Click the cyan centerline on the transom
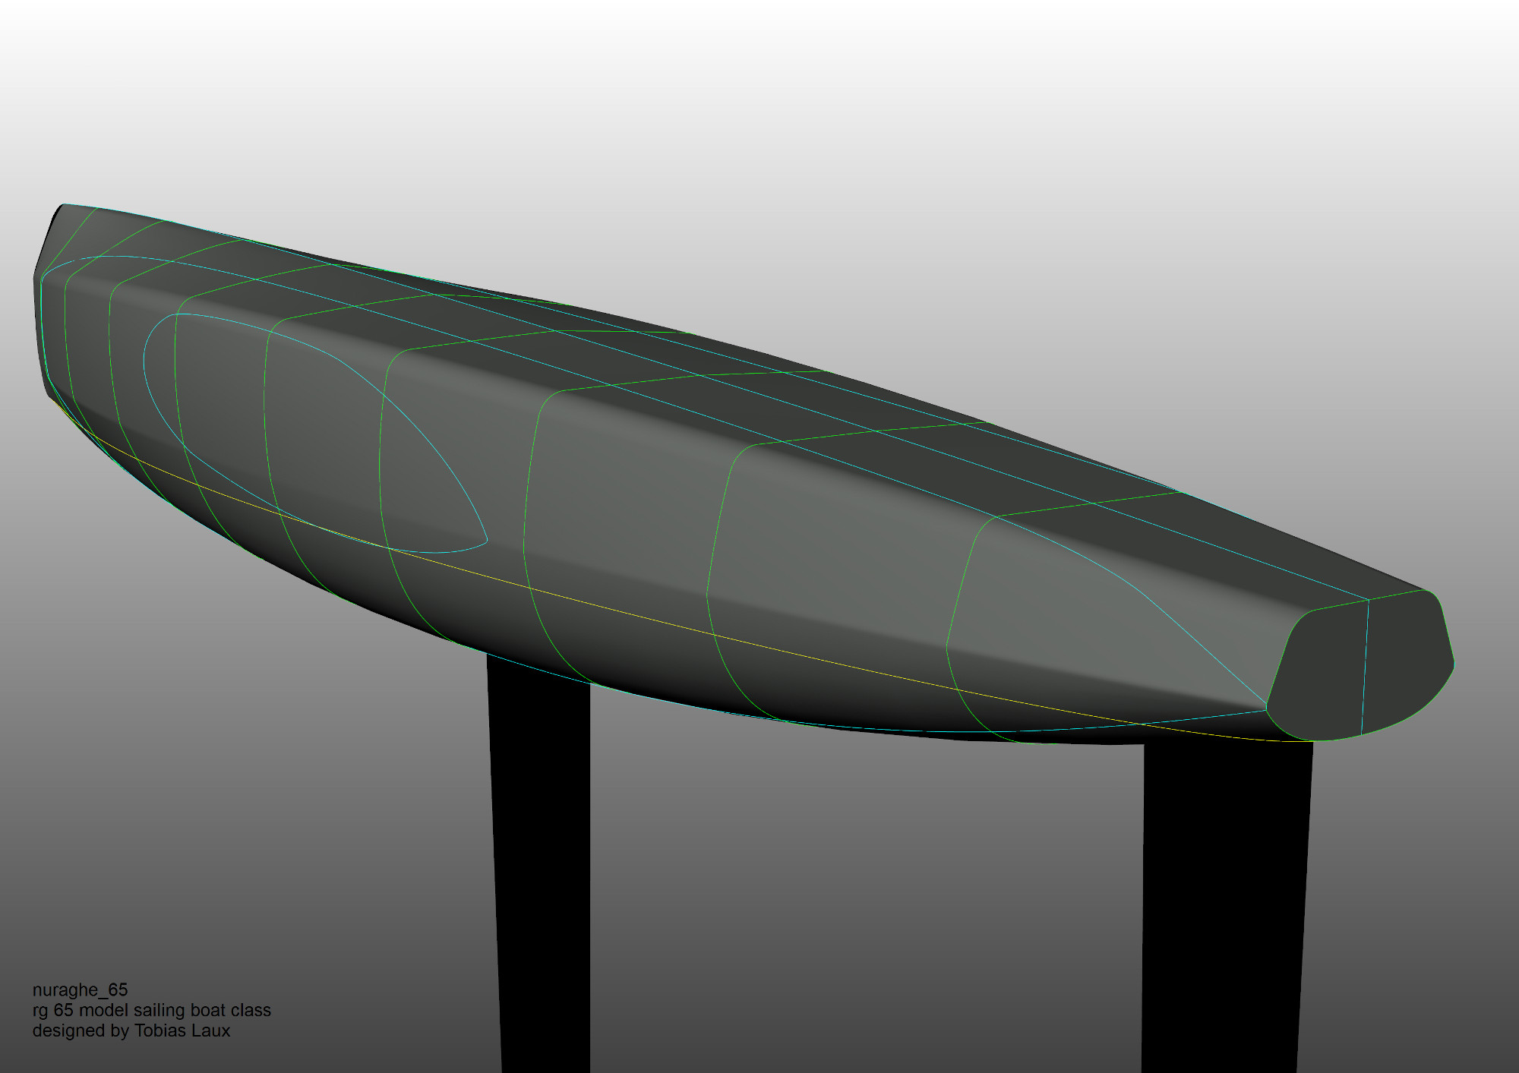The height and width of the screenshot is (1073, 1519). [x=1366, y=668]
